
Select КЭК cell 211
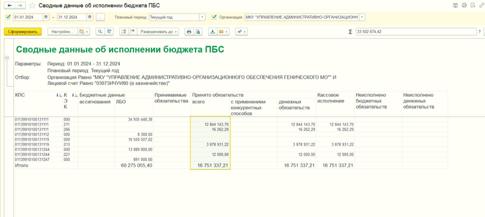click(x=70, y=124)
